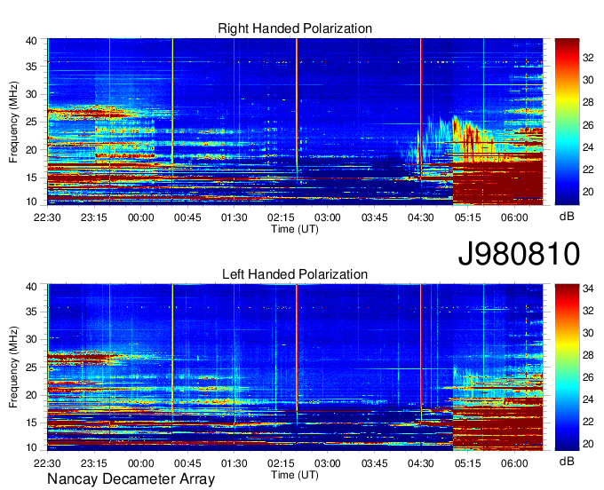Click the "22:30" tick under Right Handed plot
Image resolution: width=604 pixels, height=490 pixels.
tap(47, 217)
